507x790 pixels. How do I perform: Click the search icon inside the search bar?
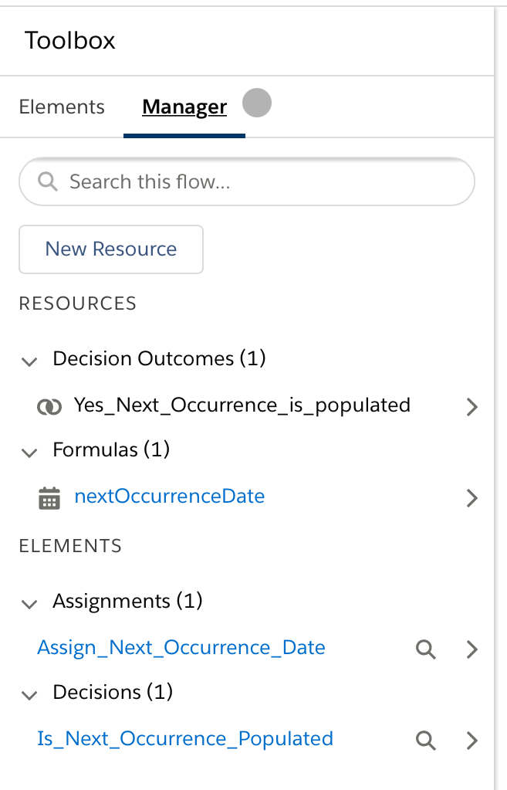[47, 181]
